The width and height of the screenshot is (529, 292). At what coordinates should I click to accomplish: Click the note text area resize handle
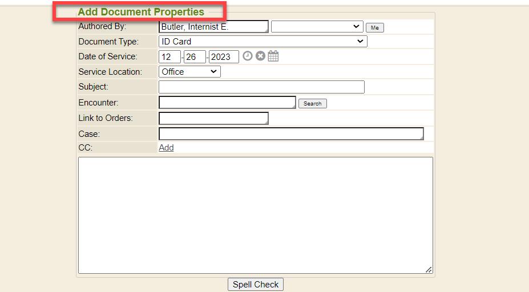point(429,270)
